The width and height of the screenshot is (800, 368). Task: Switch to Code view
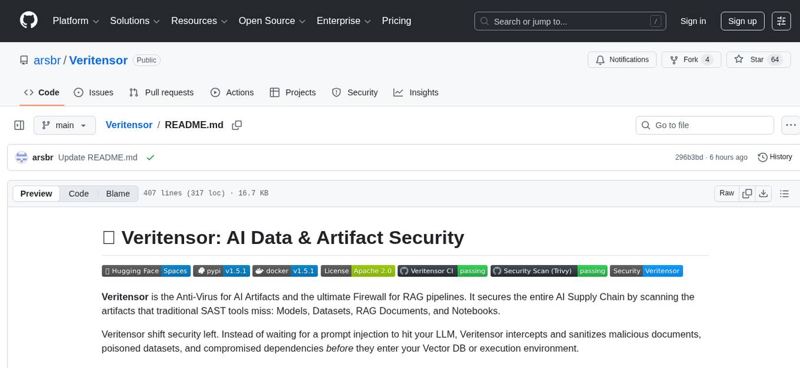(x=79, y=193)
